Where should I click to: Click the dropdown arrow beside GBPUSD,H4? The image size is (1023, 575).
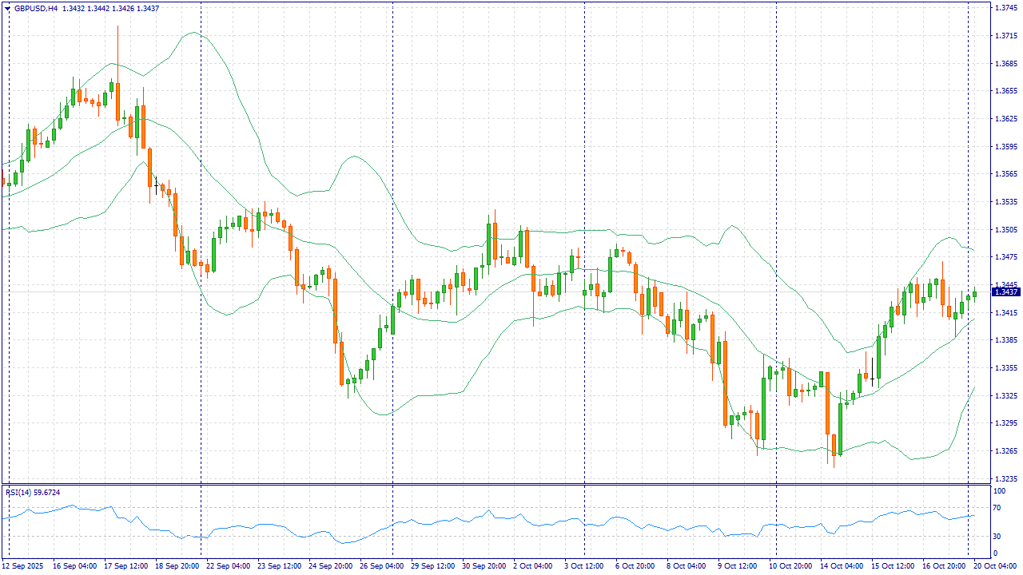(x=7, y=8)
